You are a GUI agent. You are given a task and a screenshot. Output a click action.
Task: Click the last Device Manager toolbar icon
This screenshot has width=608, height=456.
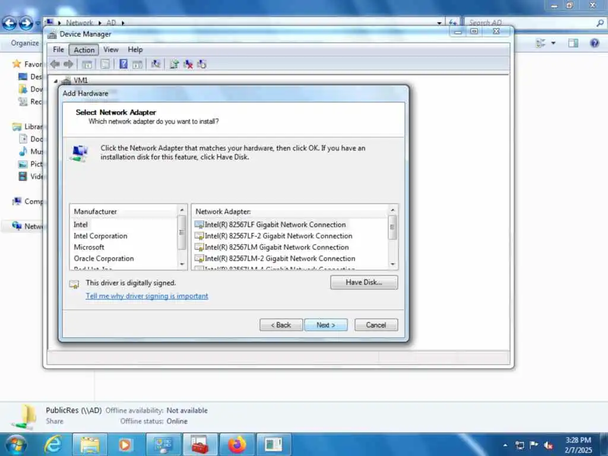click(202, 64)
